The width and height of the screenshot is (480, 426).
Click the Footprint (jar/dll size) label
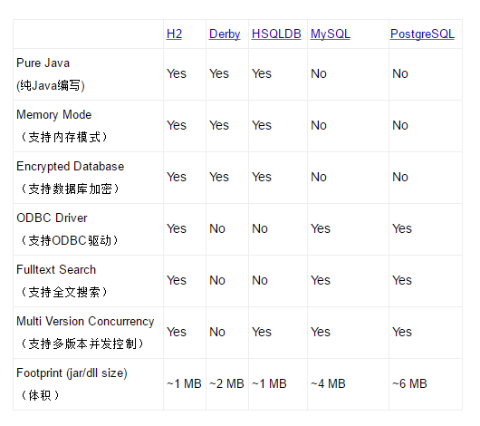pos(72,373)
